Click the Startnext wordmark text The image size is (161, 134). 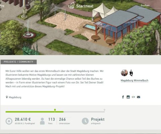tap(85, 6)
